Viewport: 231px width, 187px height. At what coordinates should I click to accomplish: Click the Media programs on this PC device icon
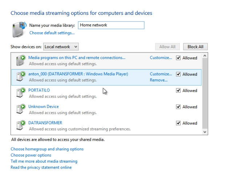pyautogui.click(x=21, y=60)
